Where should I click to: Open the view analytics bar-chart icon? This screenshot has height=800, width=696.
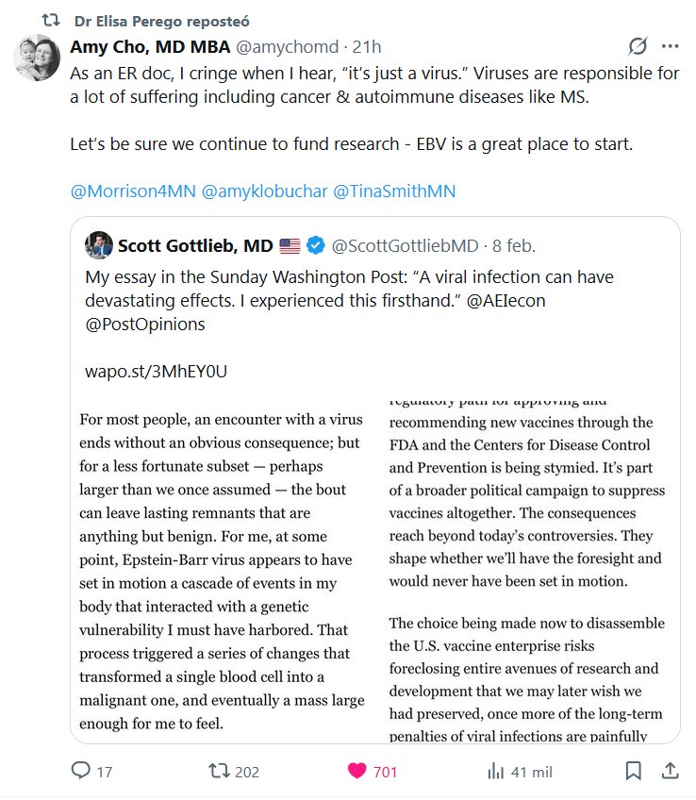coord(495,772)
